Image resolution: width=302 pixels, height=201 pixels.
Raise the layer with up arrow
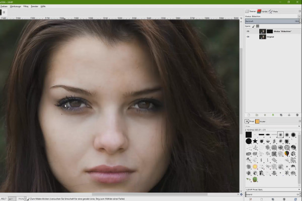pos(265,115)
